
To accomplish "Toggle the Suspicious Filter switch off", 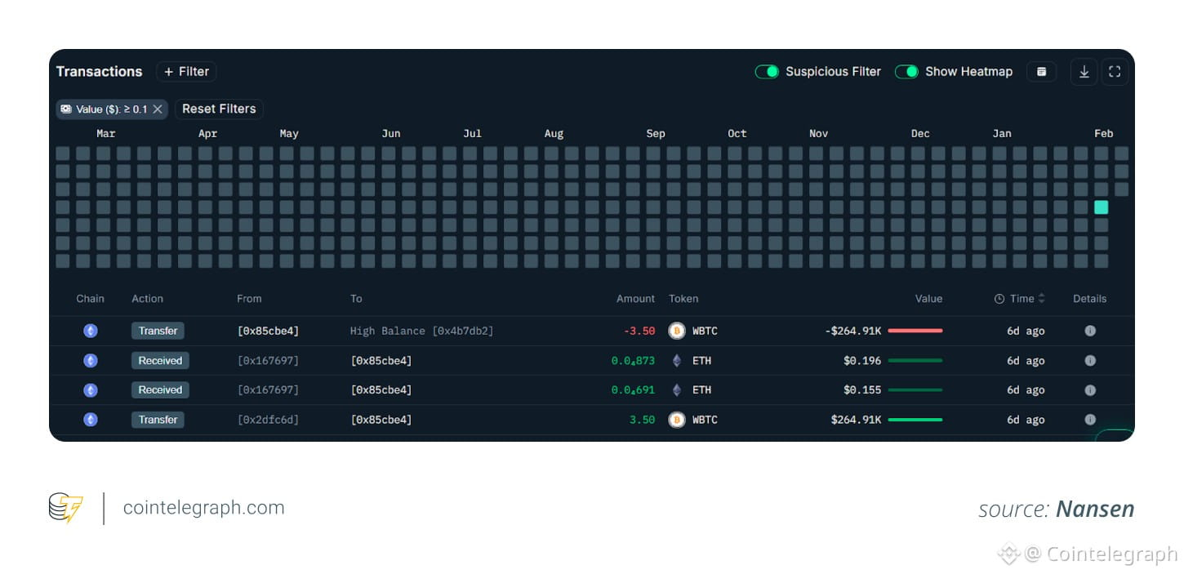I will point(767,72).
